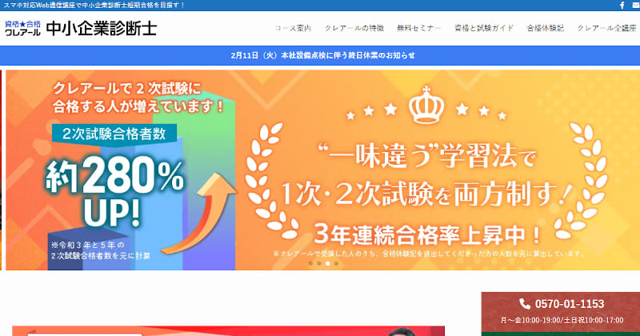Select the second carousel dot

click(x=319, y=264)
